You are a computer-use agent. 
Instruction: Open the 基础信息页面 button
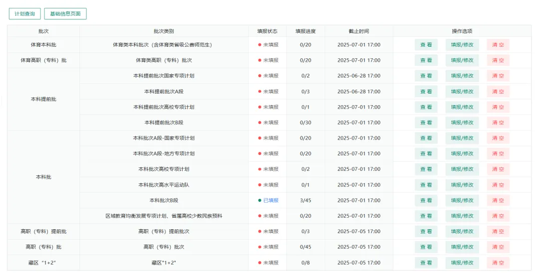(65, 14)
